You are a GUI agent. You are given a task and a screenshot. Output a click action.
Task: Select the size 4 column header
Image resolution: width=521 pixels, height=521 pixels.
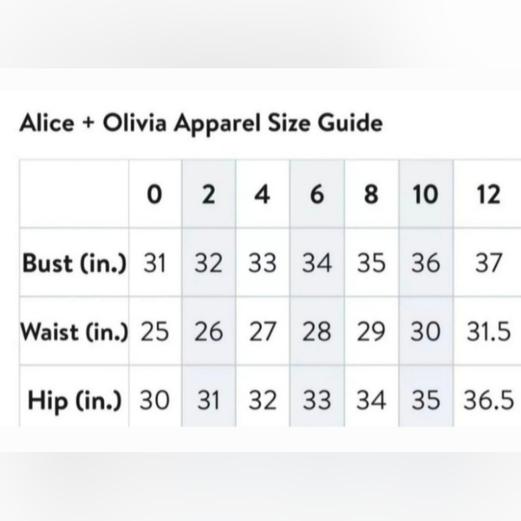click(x=262, y=194)
